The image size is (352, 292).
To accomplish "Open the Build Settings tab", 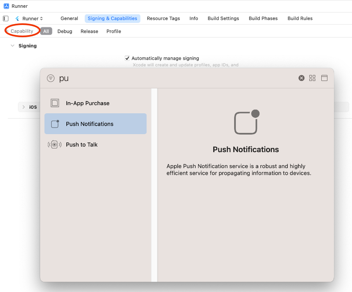I will pyautogui.click(x=223, y=18).
